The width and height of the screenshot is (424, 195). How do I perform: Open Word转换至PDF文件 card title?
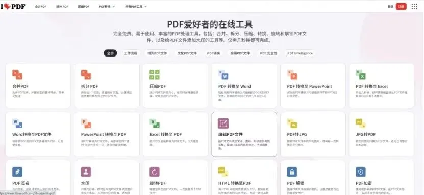click(x=32, y=134)
